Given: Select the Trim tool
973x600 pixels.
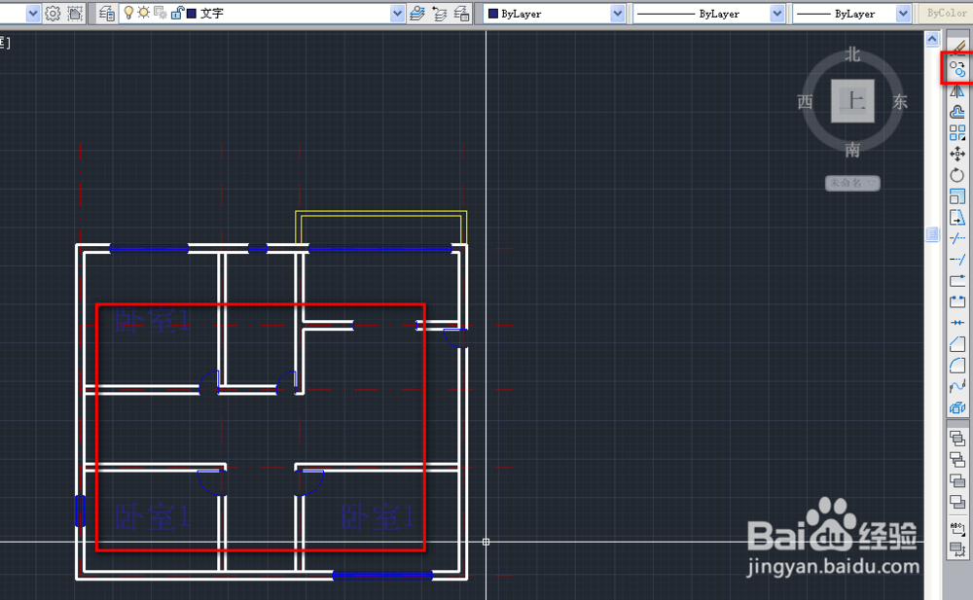Looking at the screenshot, I should pos(957,238).
